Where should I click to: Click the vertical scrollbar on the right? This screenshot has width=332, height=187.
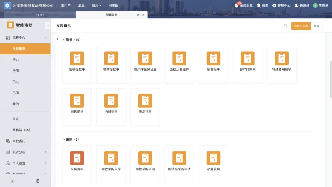pyautogui.click(x=331, y=79)
